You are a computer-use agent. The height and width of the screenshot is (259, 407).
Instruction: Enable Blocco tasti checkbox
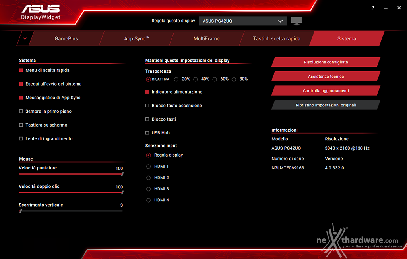[147, 119]
